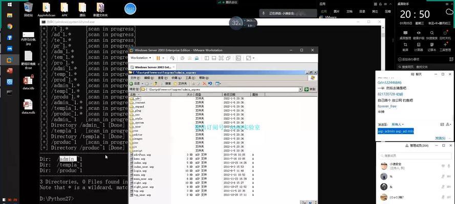Pause the virtual machine in VMware toolbar
The height and width of the screenshot is (204, 455).
pyautogui.click(x=158, y=58)
